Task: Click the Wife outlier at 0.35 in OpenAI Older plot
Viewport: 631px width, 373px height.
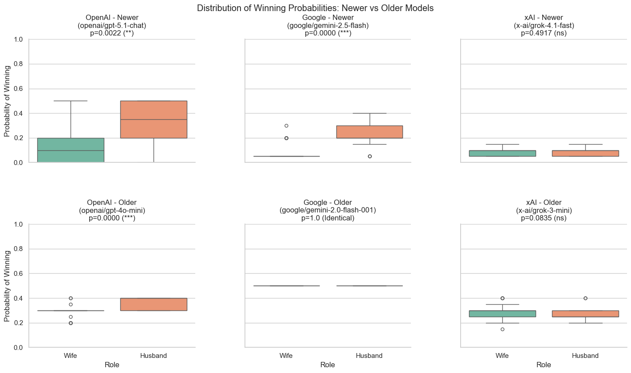Action: point(71,304)
